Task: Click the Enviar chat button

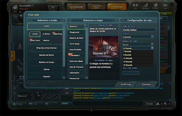Action: click(x=149, y=104)
